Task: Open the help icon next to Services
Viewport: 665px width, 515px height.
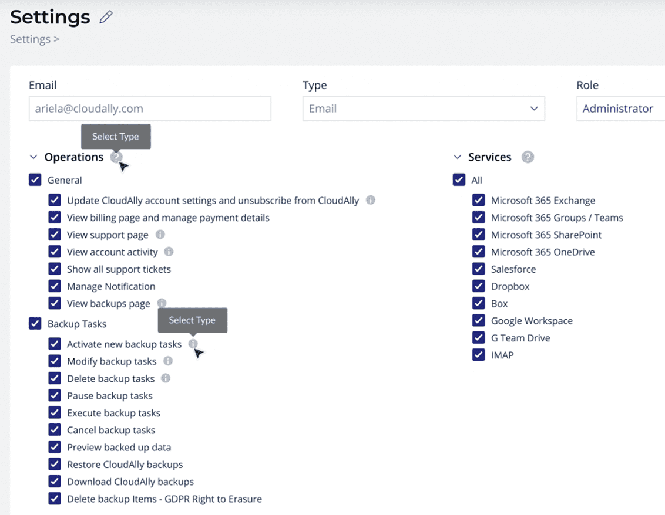Action: click(x=527, y=157)
